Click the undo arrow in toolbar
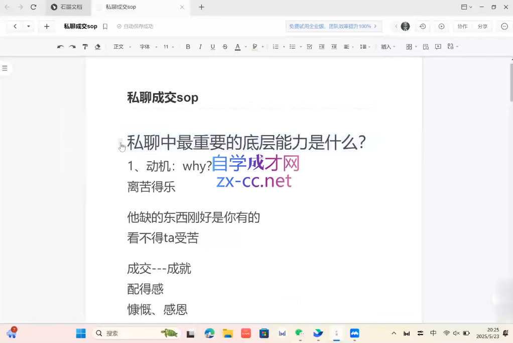Viewport: 513px width, 343px height. tap(60, 47)
